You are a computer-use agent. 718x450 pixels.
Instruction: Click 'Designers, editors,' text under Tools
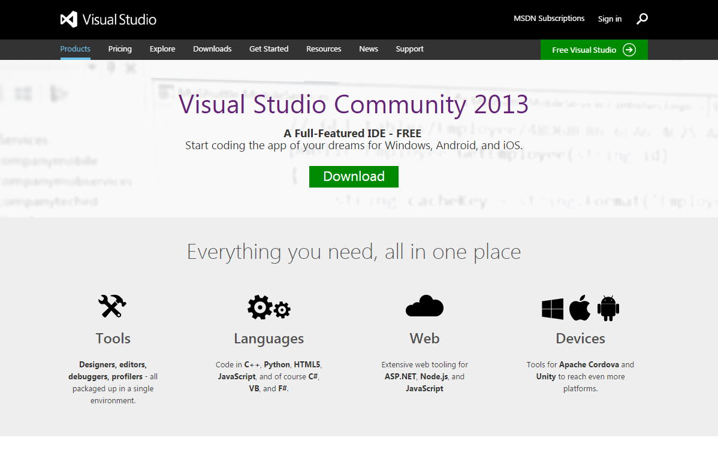[x=113, y=365]
